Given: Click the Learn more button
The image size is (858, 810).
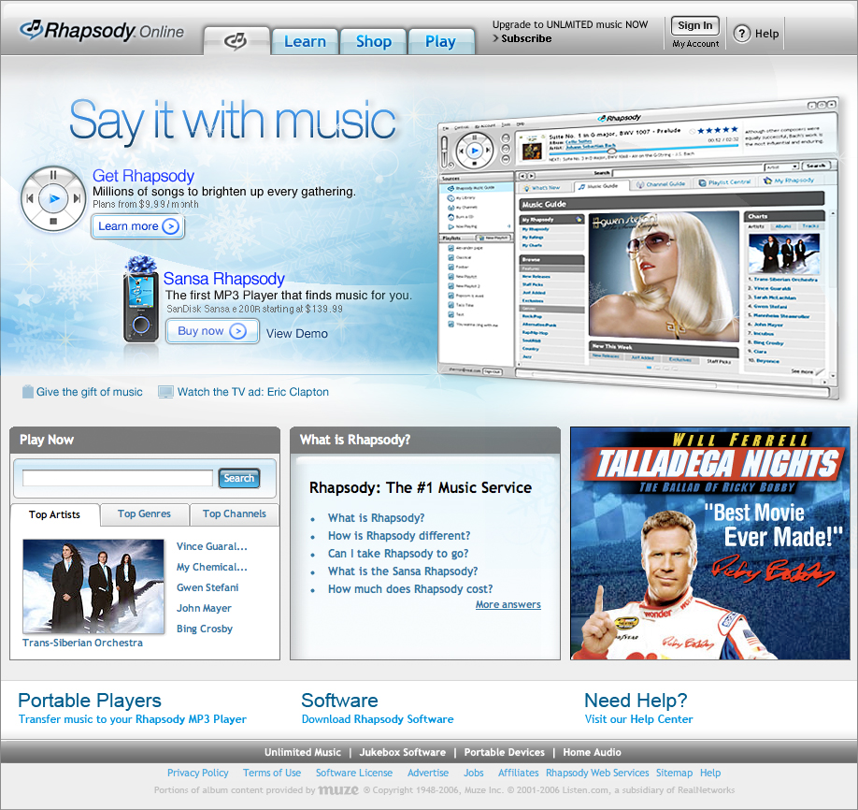Looking at the screenshot, I should (x=138, y=226).
